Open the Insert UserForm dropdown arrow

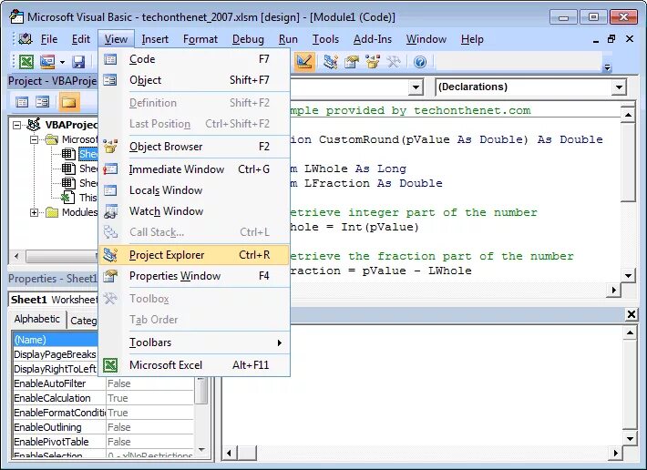(62, 62)
